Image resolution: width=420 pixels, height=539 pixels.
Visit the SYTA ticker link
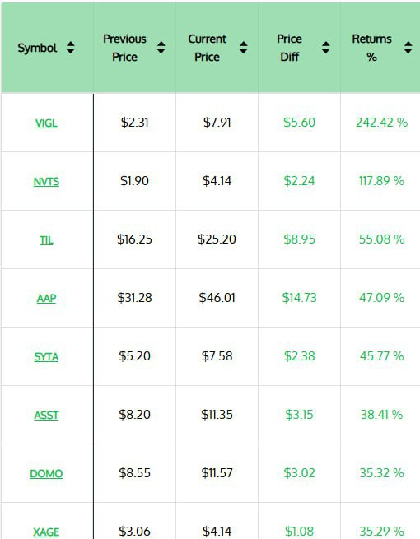46,357
